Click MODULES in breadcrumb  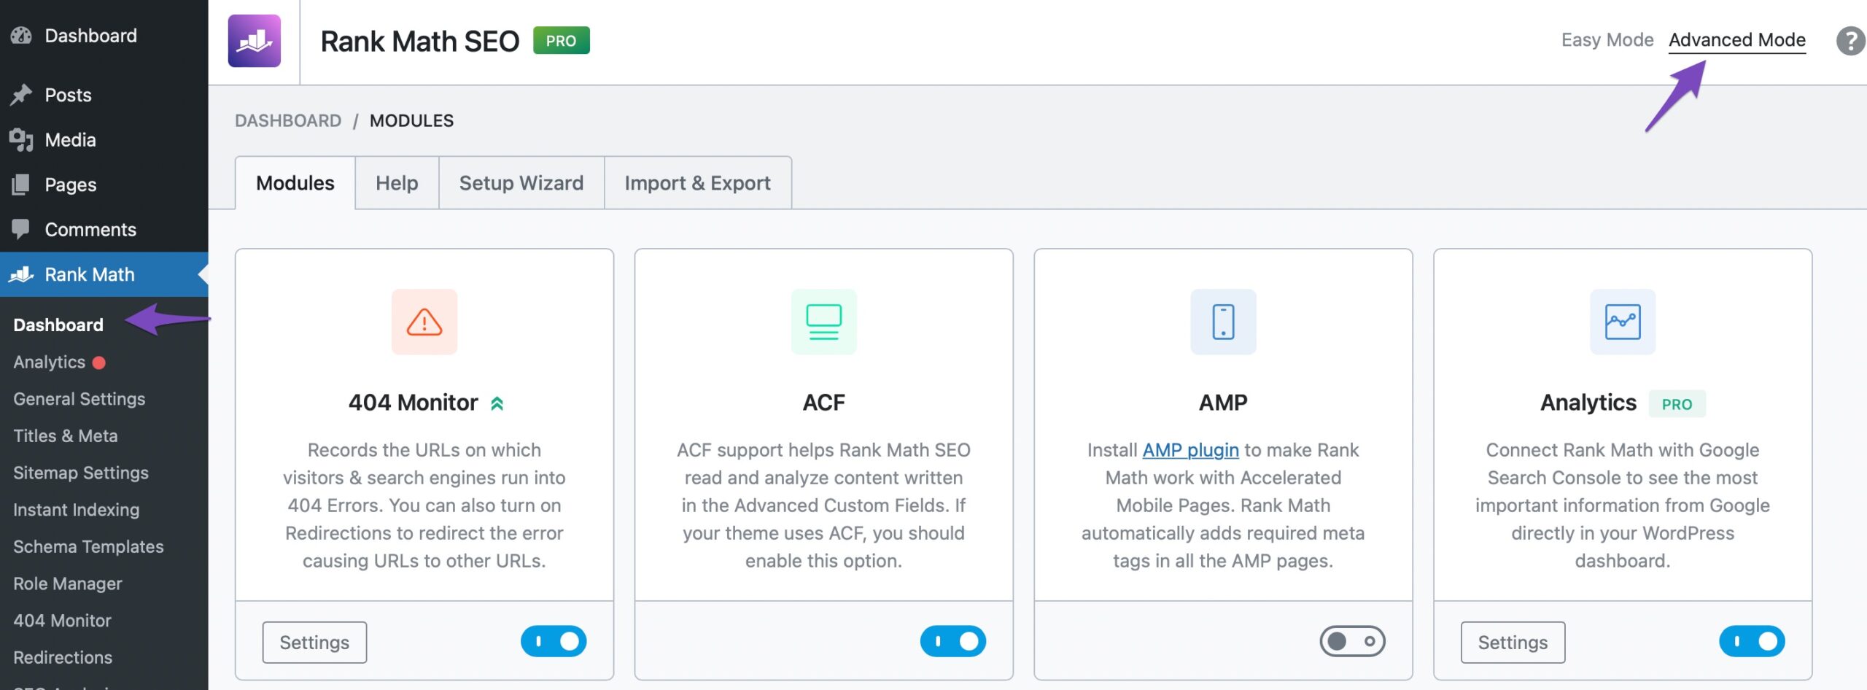tap(411, 120)
